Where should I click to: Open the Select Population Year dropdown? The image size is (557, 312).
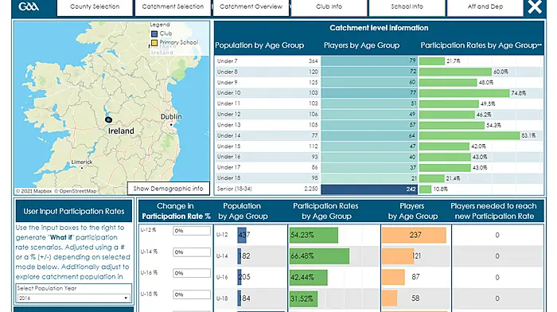click(x=73, y=298)
